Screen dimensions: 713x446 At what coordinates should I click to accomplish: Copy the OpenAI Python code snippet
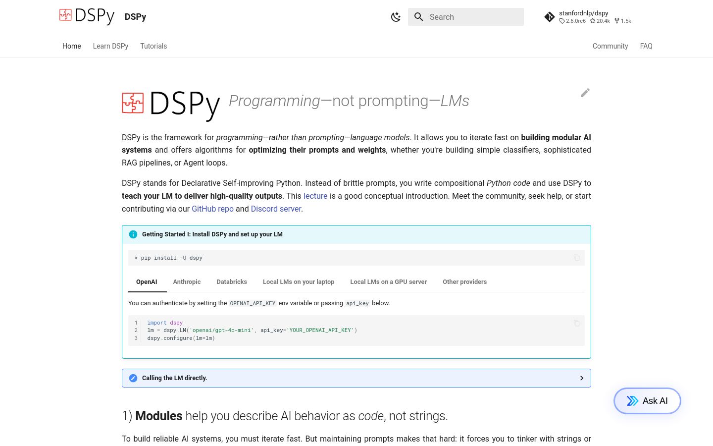[x=576, y=323]
